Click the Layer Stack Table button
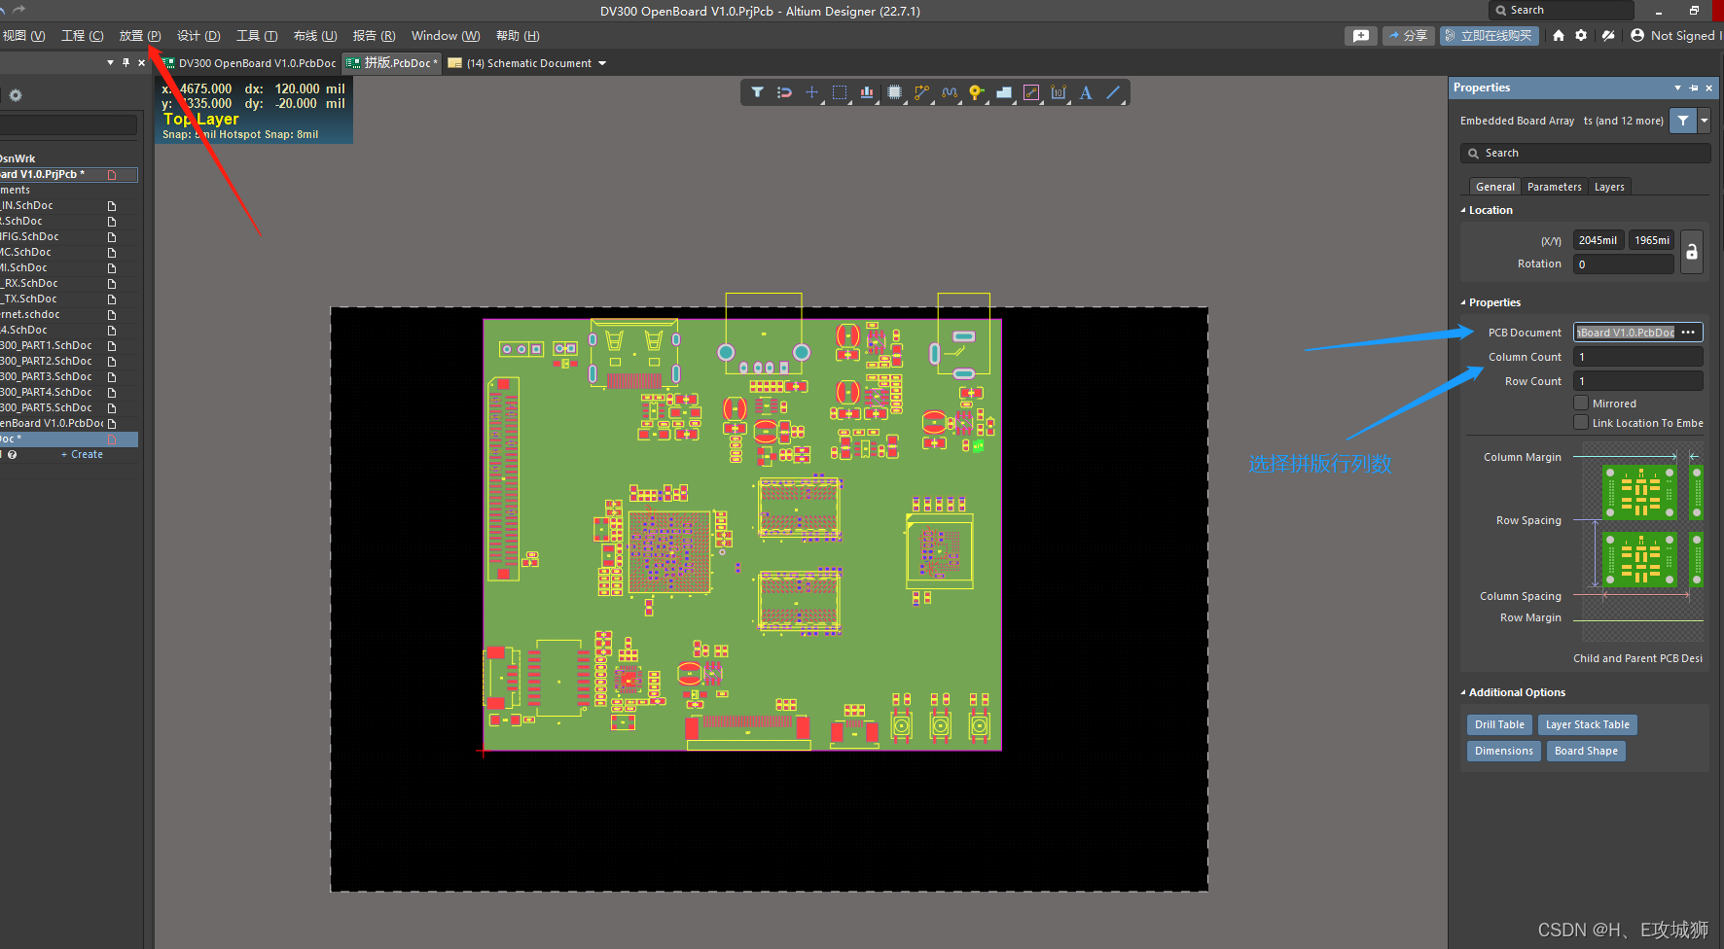Image resolution: width=1724 pixels, height=949 pixels. point(1587,724)
